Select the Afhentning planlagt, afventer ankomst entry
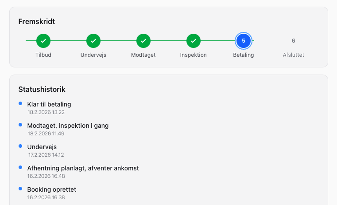Viewport: 337px width, 205px height. 83,168
